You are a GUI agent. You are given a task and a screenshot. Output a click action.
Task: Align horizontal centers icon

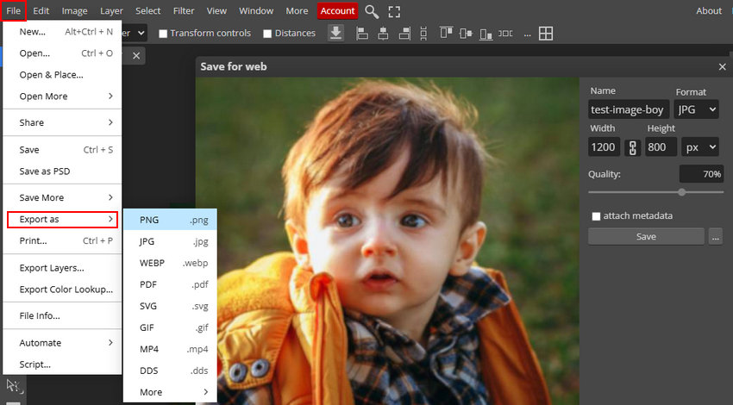(x=383, y=33)
